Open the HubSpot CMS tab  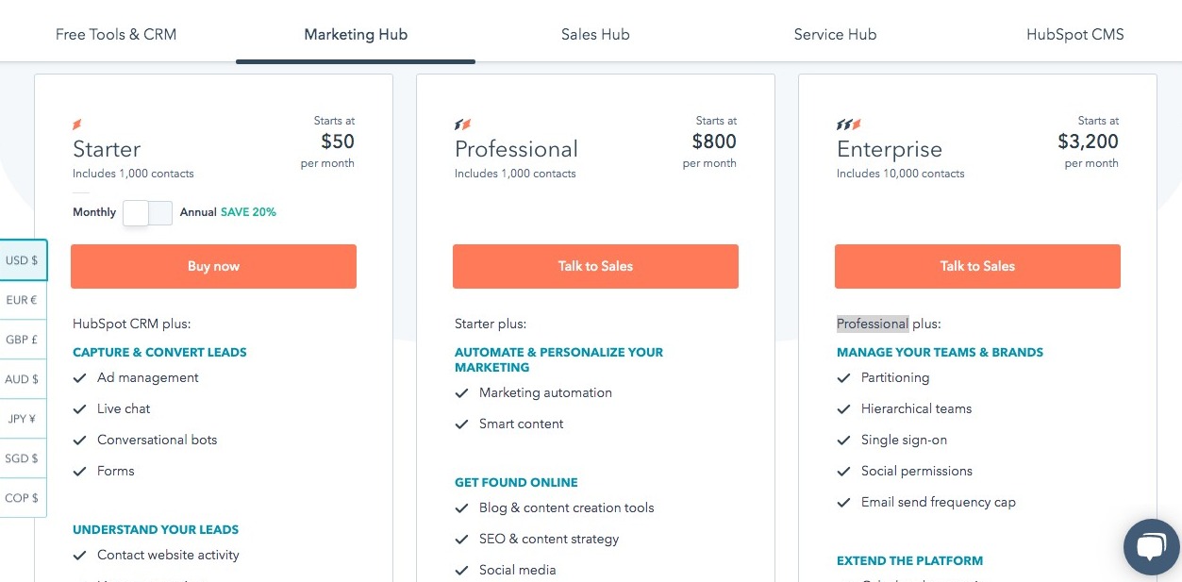[1075, 35]
